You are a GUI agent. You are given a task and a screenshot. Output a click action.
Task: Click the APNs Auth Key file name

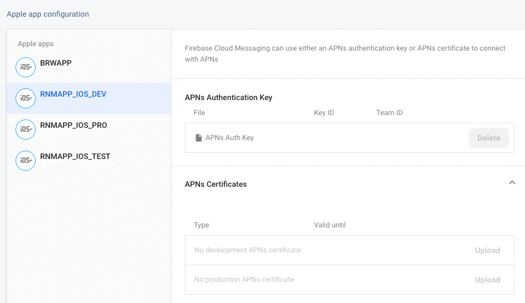[x=229, y=138]
